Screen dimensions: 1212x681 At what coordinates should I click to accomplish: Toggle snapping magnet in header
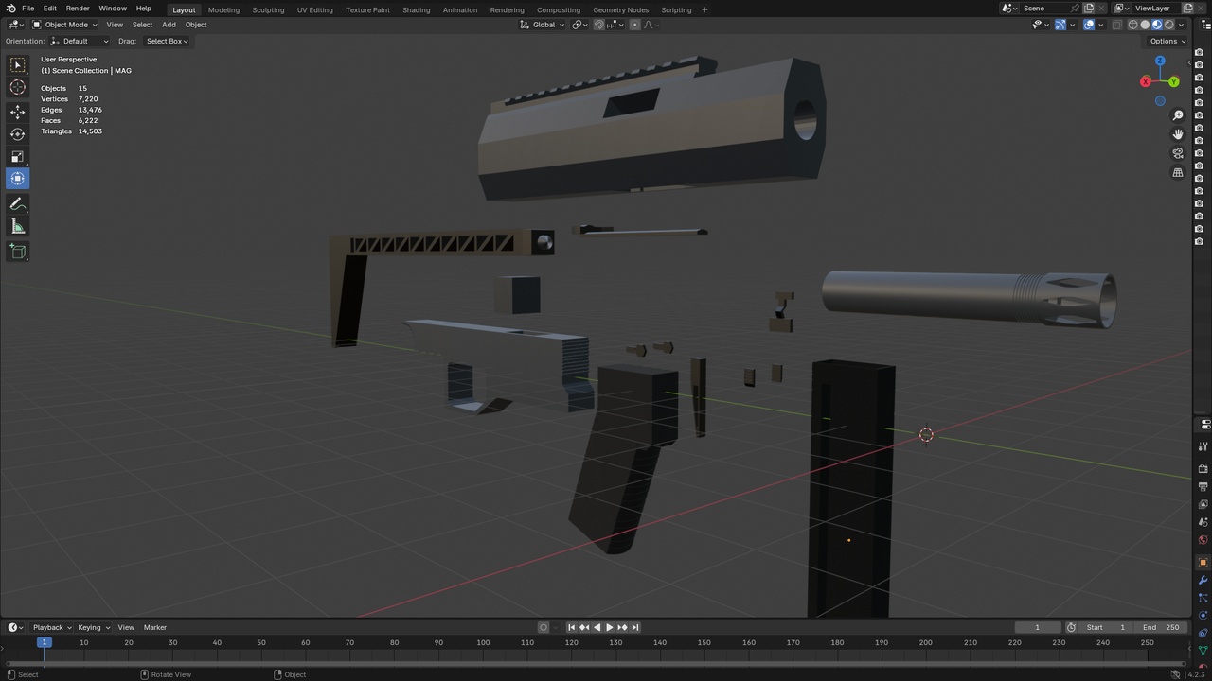tap(599, 25)
